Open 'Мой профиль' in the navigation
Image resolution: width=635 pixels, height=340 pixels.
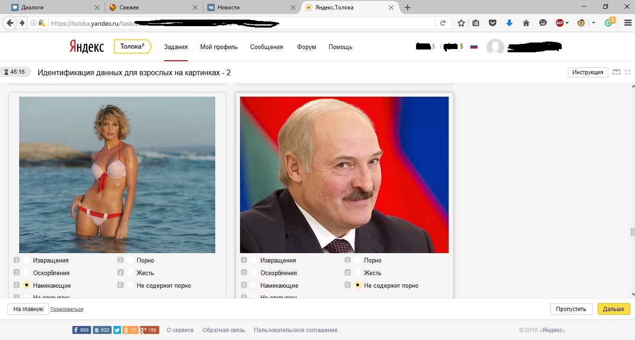point(219,47)
